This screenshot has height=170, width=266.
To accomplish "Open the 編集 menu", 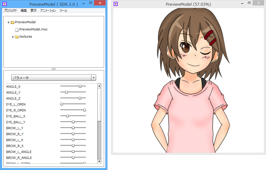I will tap(23, 10).
